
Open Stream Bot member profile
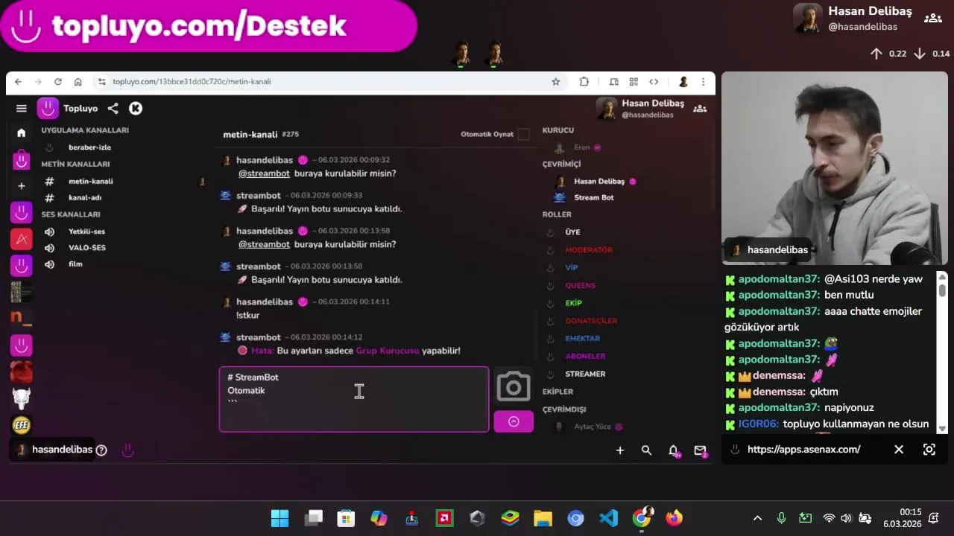click(x=593, y=198)
